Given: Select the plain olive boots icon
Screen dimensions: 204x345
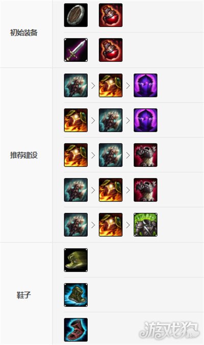Looking at the screenshot, I should 75,260.
